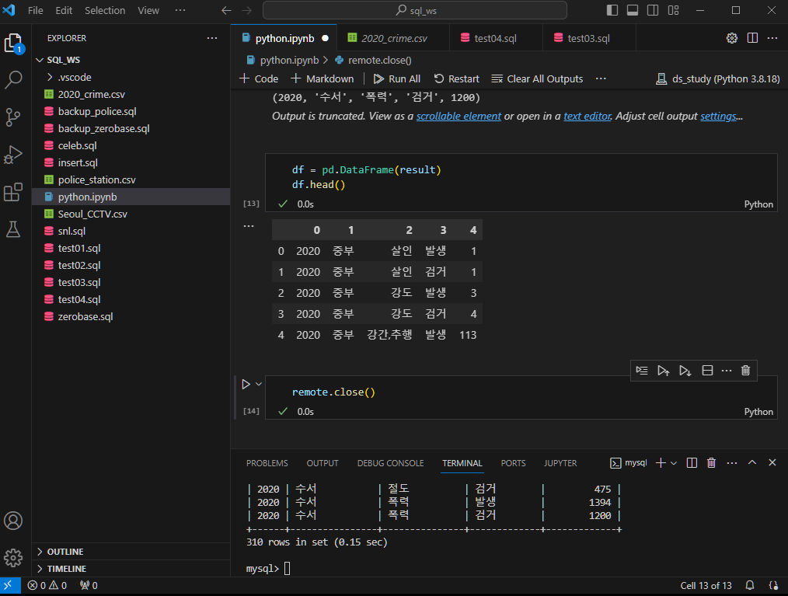Open Source Control view icon

(x=13, y=117)
